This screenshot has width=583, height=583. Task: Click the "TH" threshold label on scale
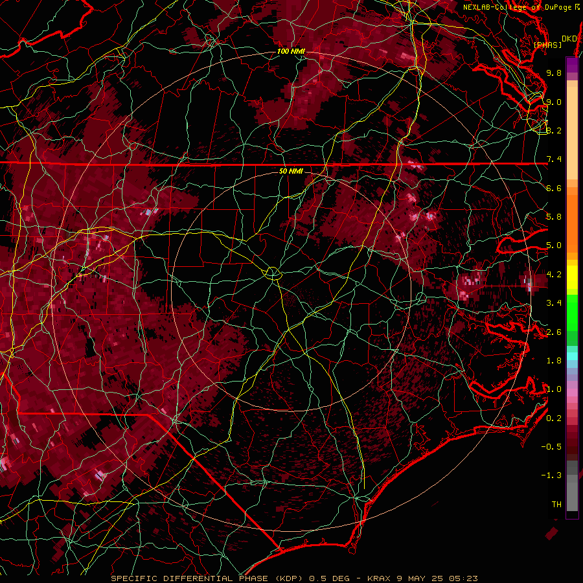(x=556, y=505)
